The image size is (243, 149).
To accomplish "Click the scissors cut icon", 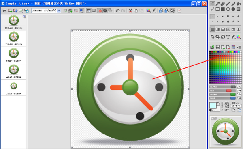I will [x=130, y=11].
